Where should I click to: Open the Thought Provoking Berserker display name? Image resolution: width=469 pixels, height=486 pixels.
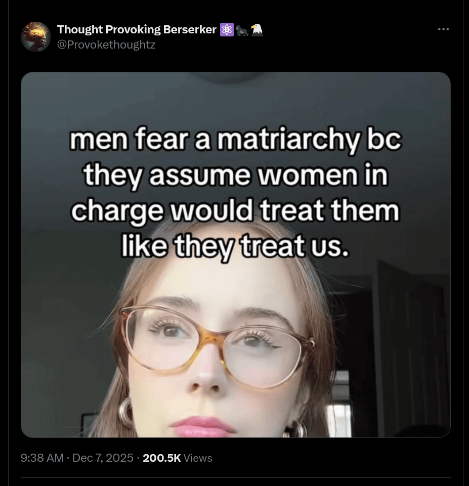pyautogui.click(x=137, y=29)
